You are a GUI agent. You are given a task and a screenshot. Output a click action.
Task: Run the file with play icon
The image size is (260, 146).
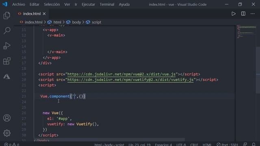coord(234,14)
